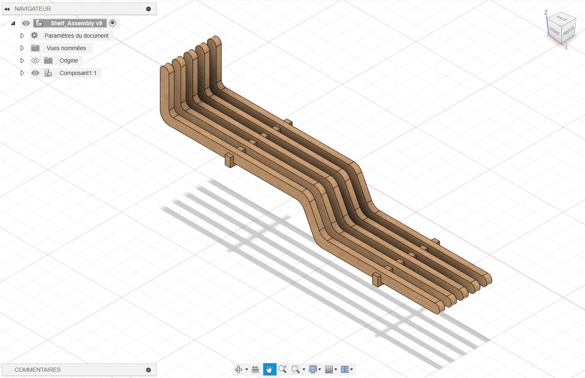Expand the Origine folder
585x378 pixels.
(22, 61)
